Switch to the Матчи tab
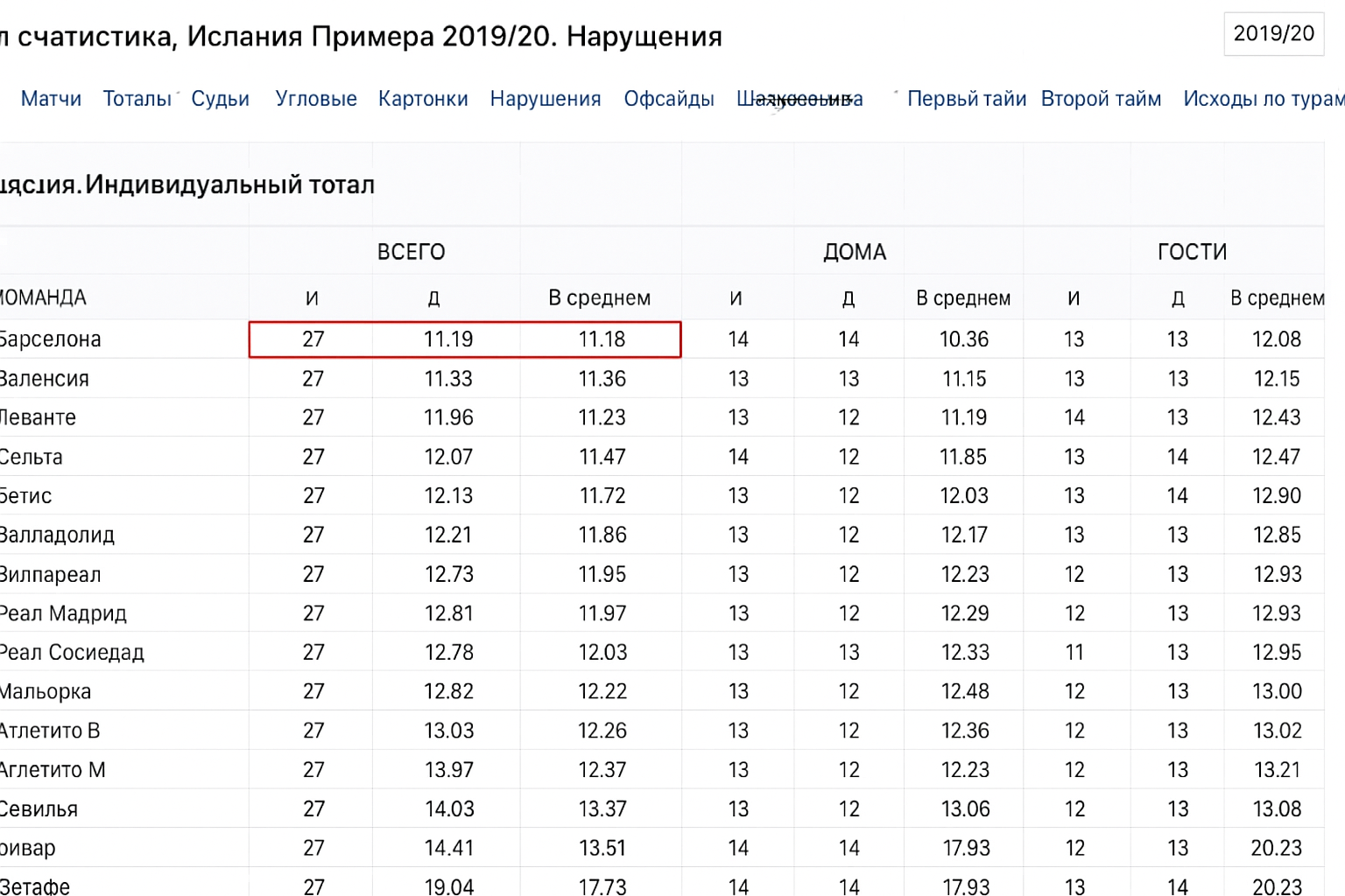The image size is (1345, 896). pos(51,99)
